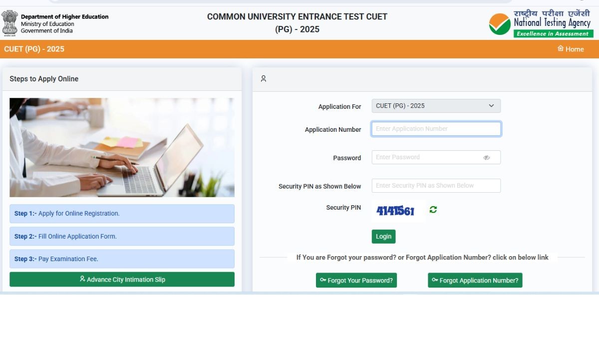This screenshot has height=337, width=599.
Task: Go to Home in the orange bar
Action: point(571,49)
